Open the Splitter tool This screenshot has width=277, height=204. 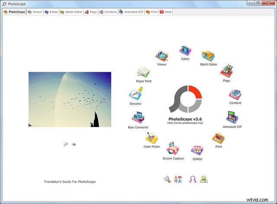pos(197,150)
